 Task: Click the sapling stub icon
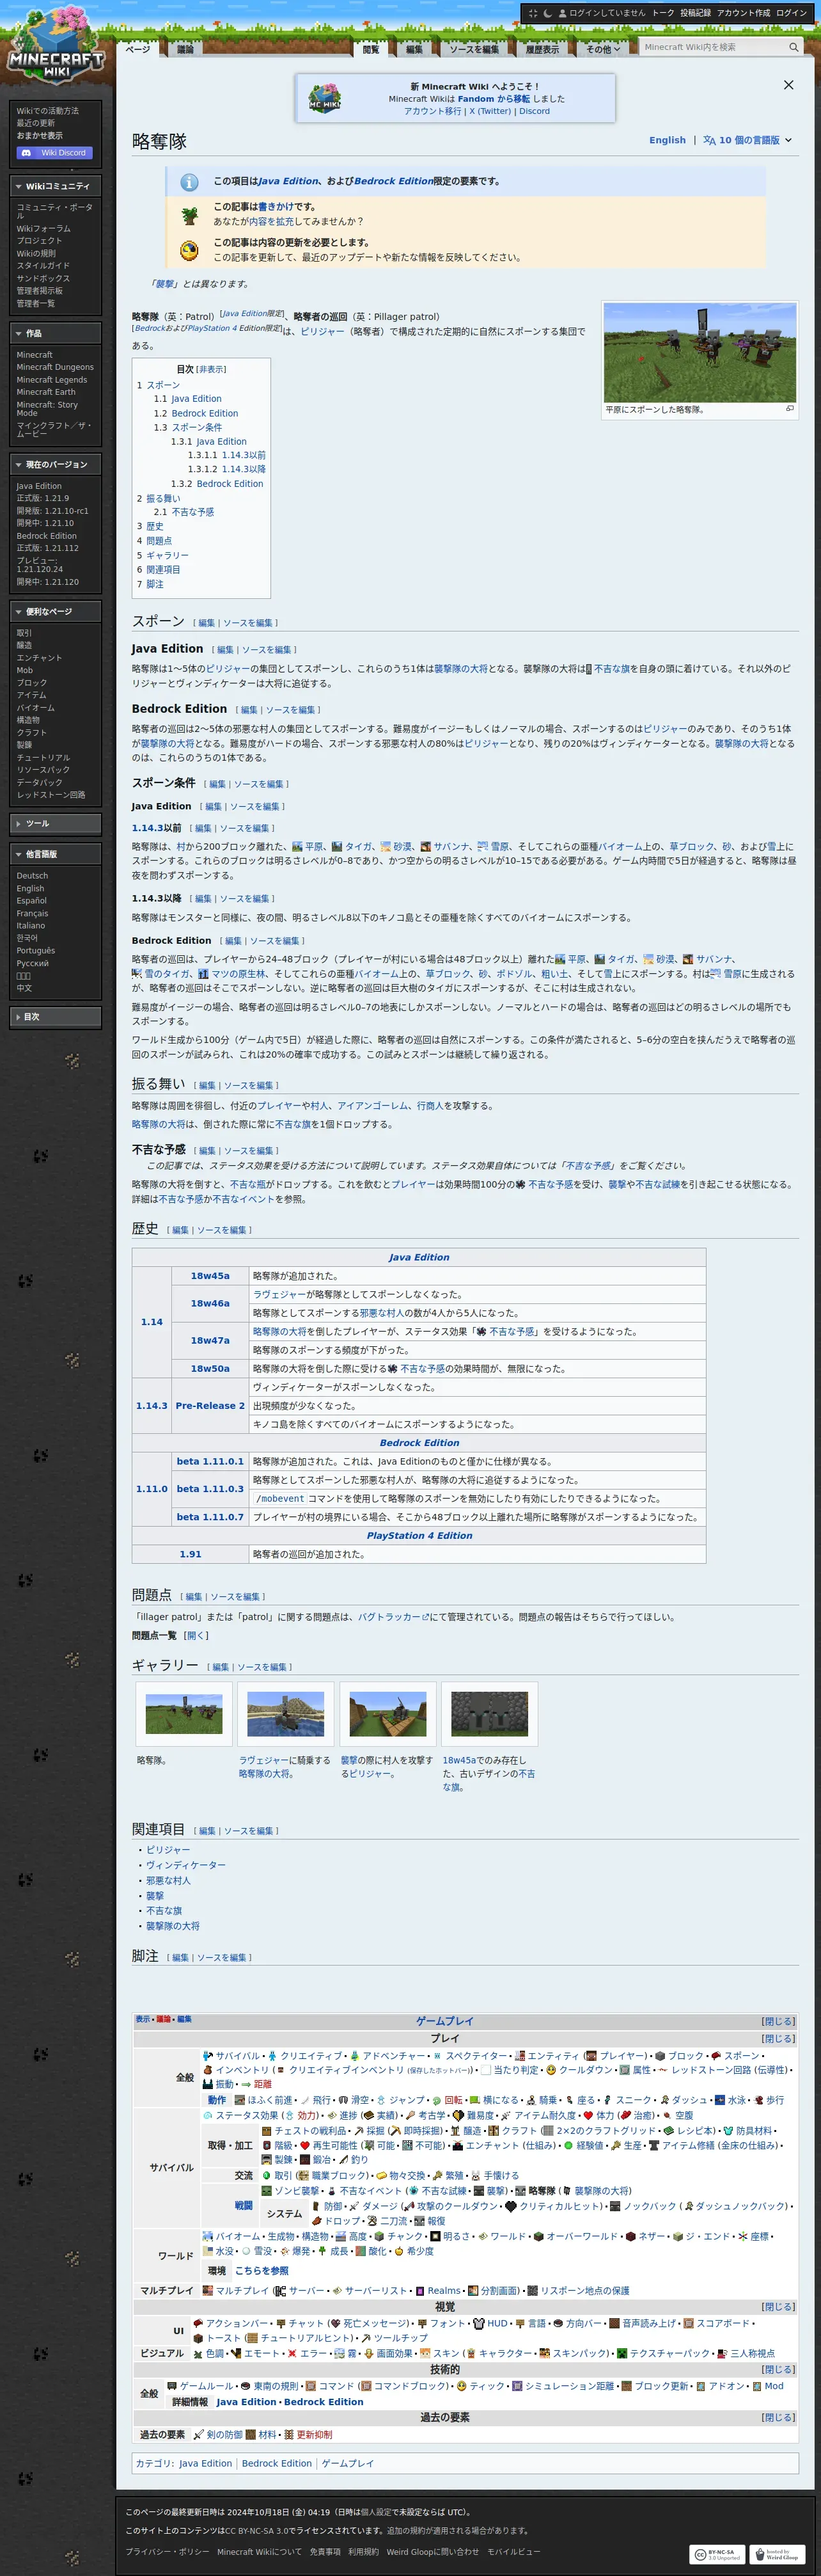189,214
